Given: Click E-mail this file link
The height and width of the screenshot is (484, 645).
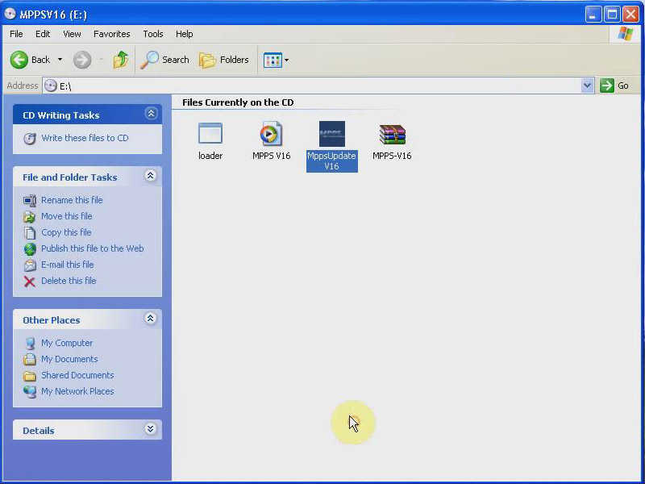Looking at the screenshot, I should [68, 265].
